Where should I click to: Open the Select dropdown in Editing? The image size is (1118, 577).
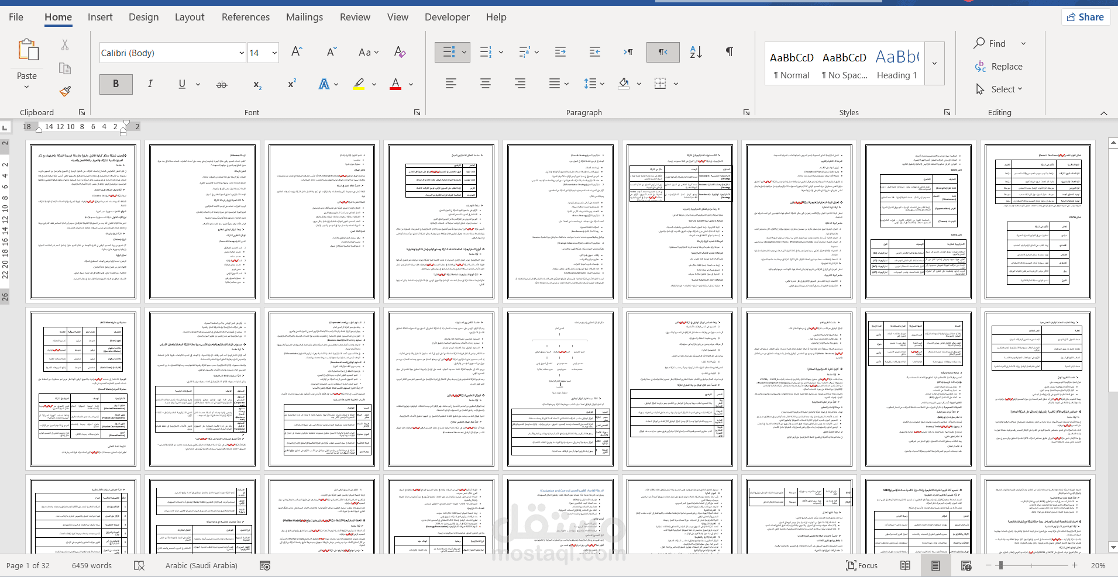tap(999, 89)
